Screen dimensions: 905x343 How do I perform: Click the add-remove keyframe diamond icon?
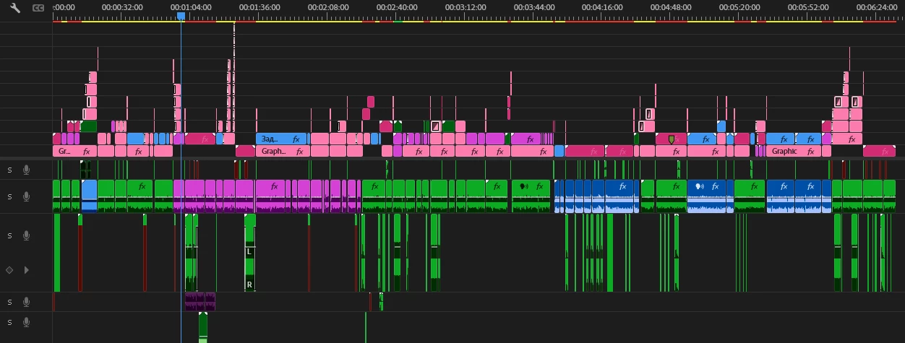point(9,270)
